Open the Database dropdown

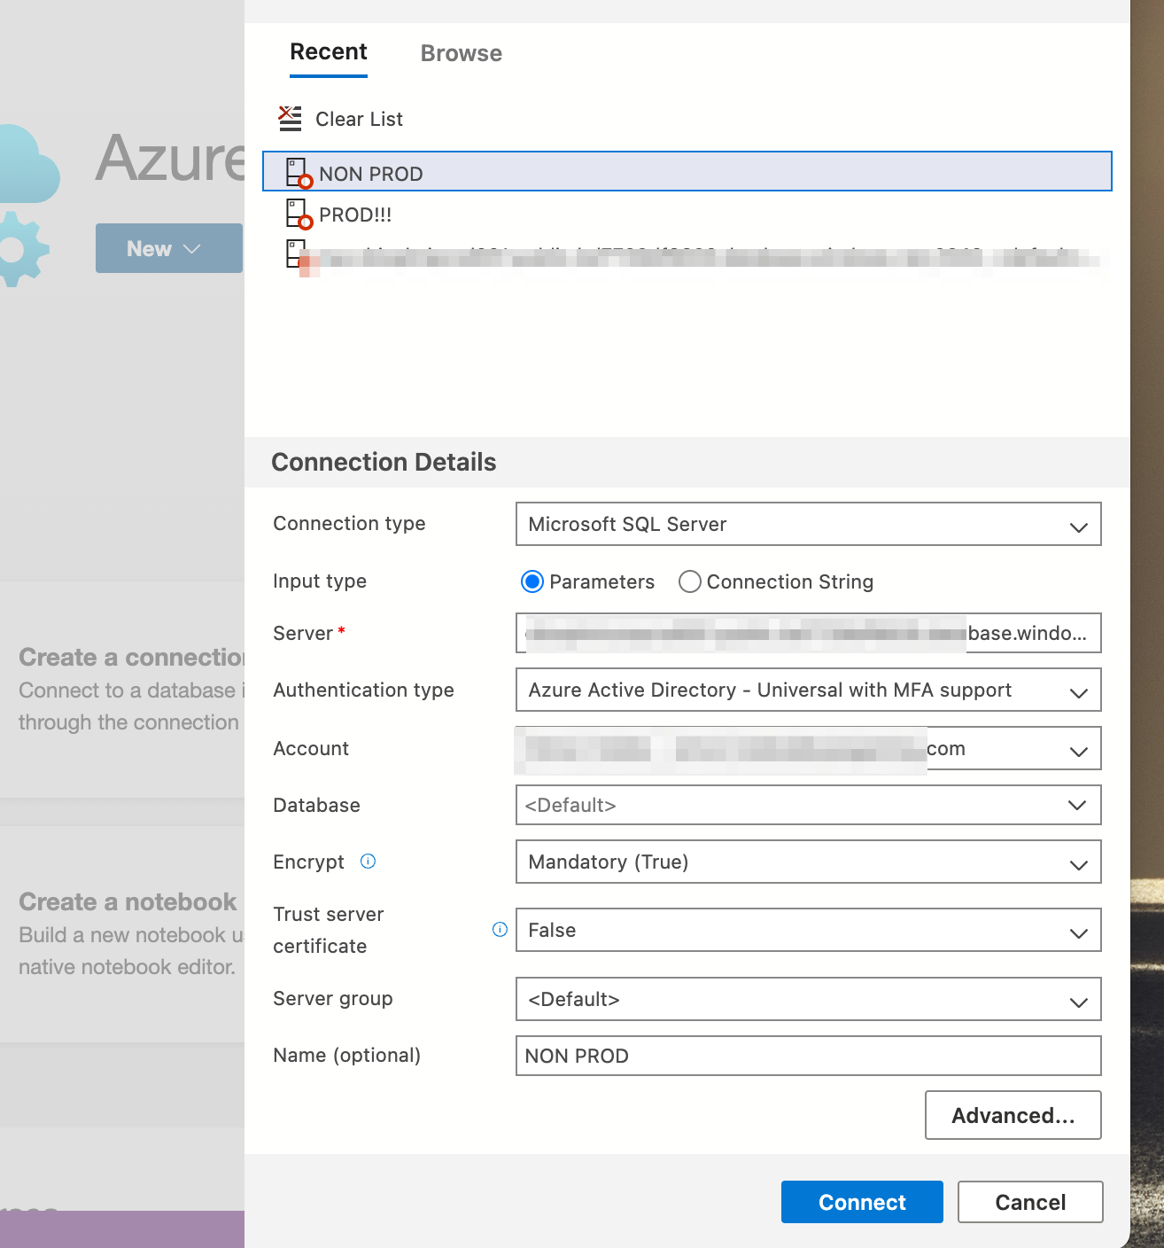(809, 805)
